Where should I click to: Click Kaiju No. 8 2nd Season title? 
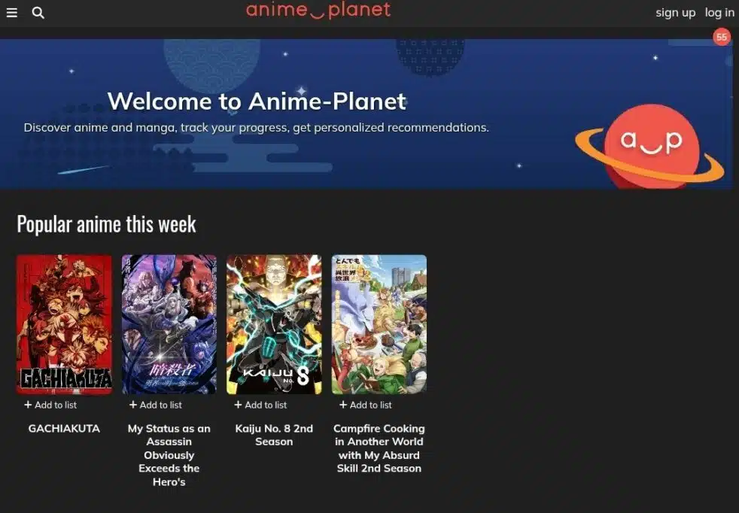[x=274, y=436]
